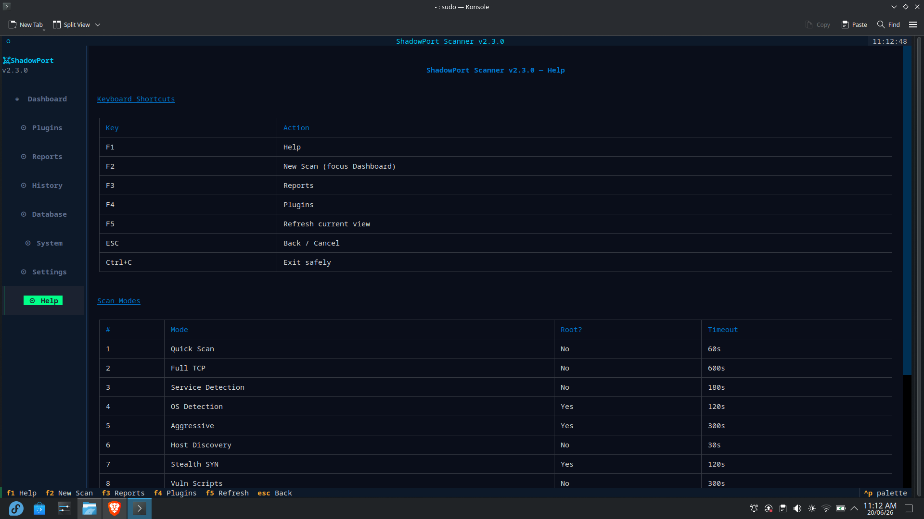Expand the hidden tray icons arrow
The height and width of the screenshot is (519, 924).
854,508
